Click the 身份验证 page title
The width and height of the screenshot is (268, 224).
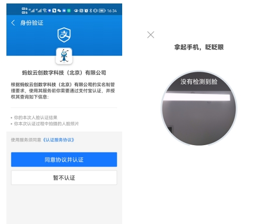click(x=32, y=23)
